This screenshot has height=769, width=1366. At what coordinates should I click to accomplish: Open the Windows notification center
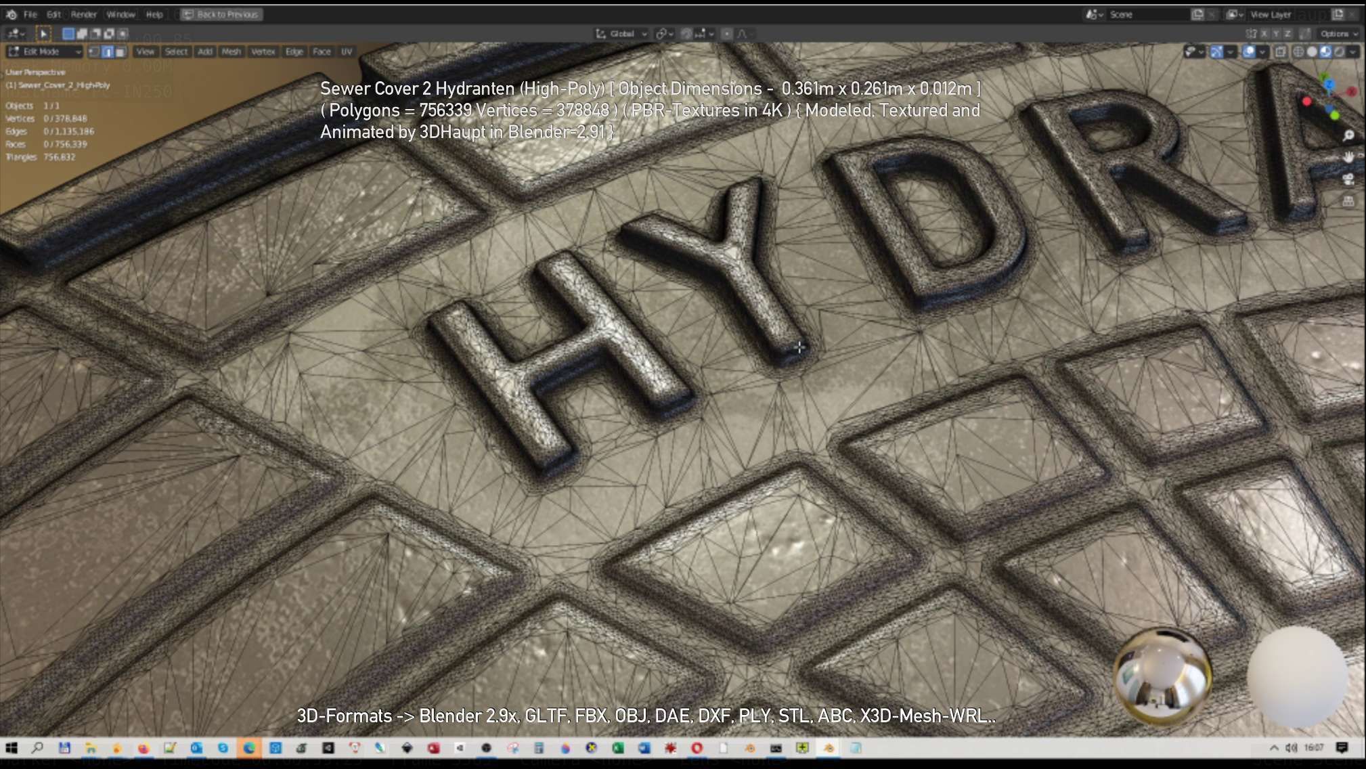1342,748
